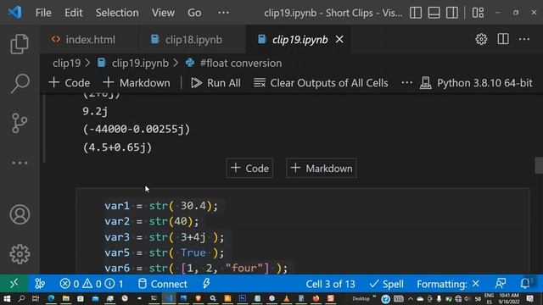
Task: Click the output text (-44000-0.00255j)
Action: [x=137, y=130]
